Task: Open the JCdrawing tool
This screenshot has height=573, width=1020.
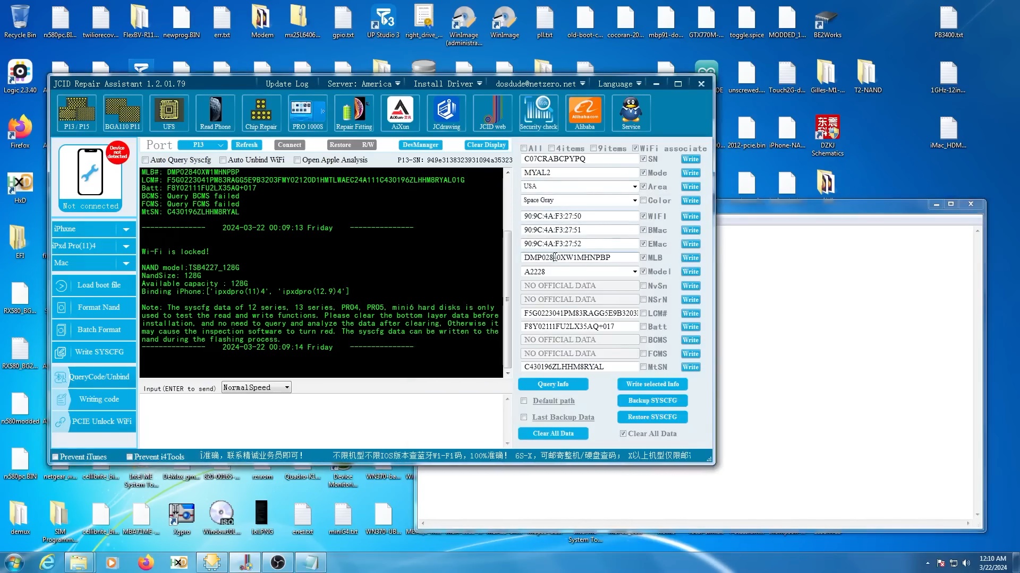Action: (446, 113)
